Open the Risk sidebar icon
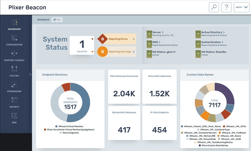 (x=14, y=116)
